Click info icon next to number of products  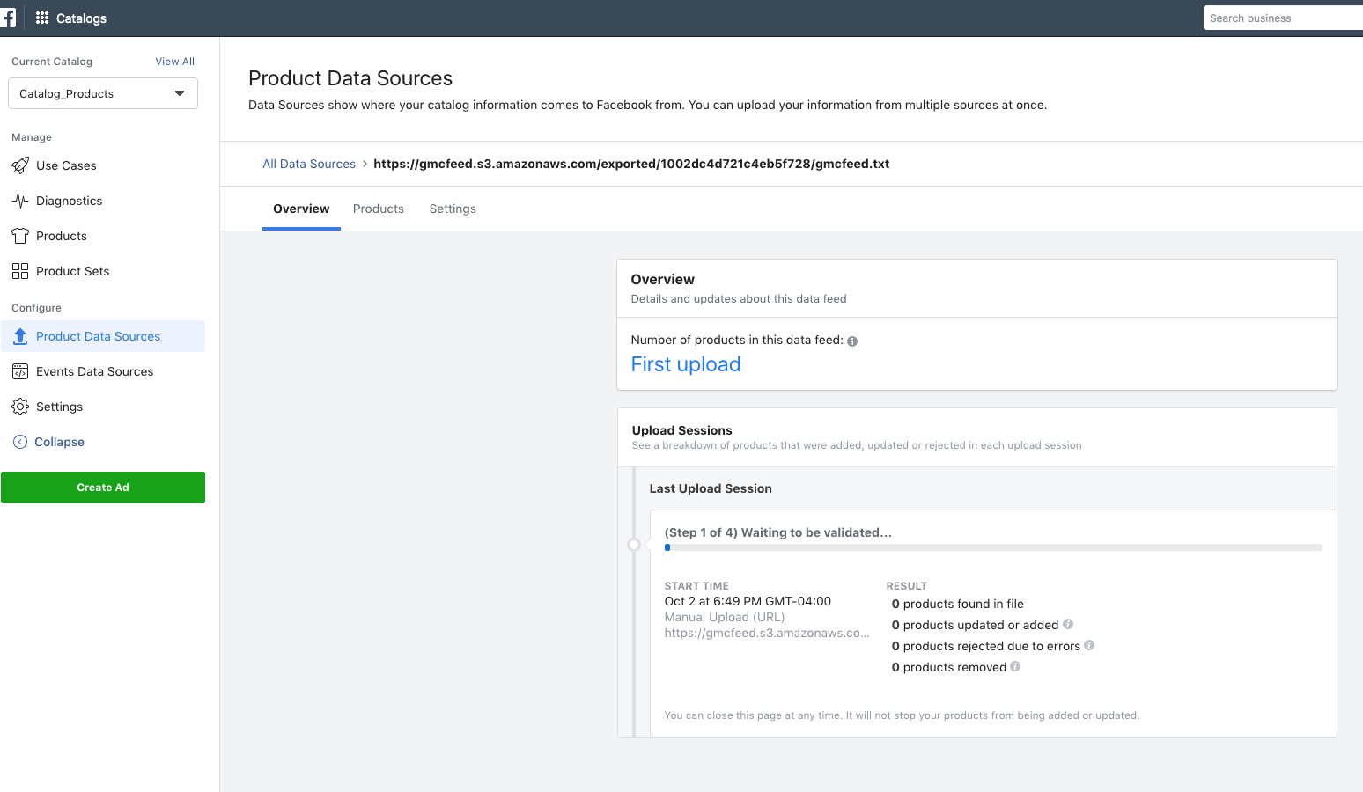click(x=852, y=341)
